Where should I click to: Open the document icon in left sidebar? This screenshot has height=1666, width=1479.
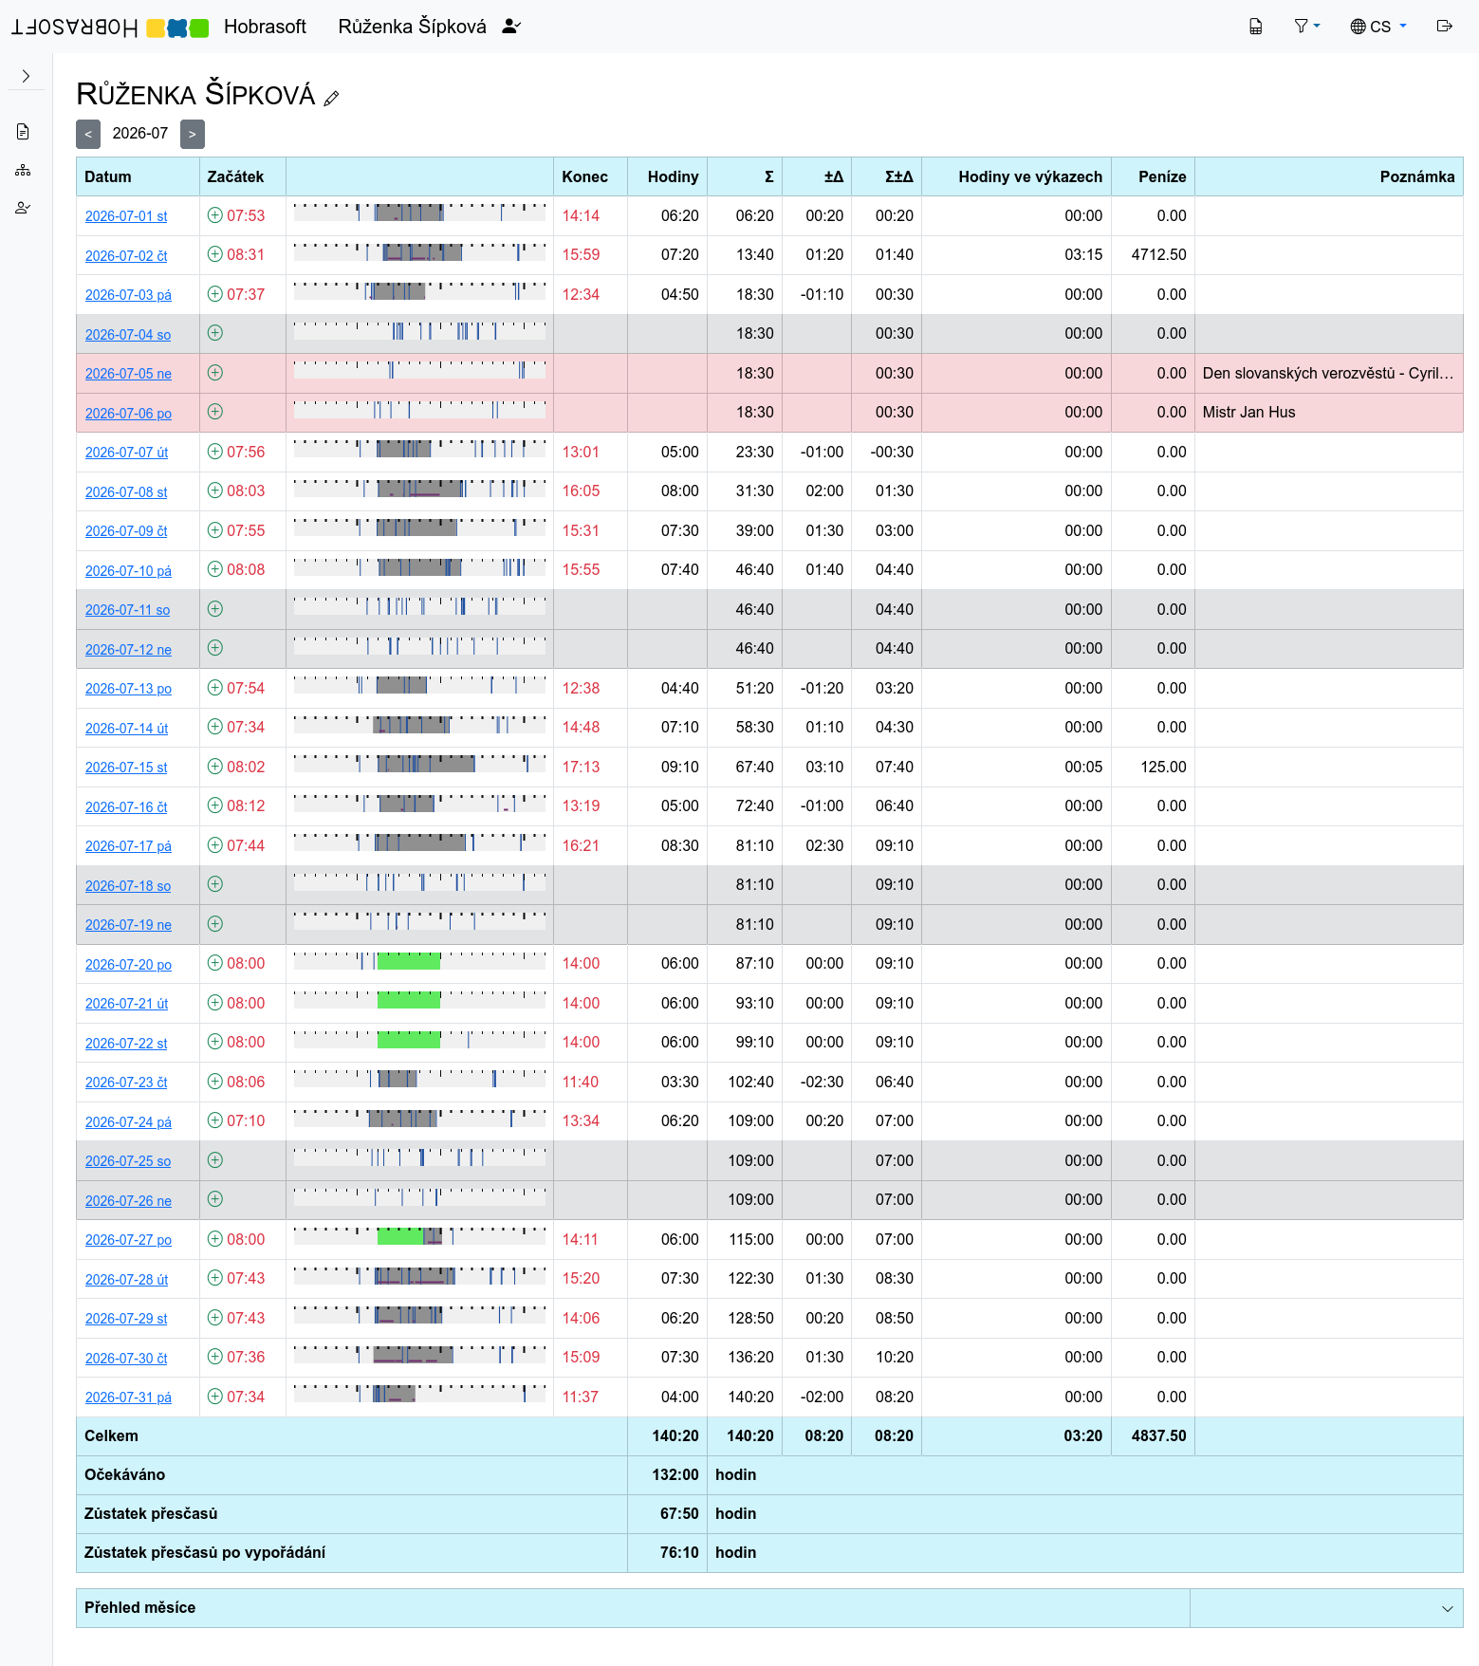pyautogui.click(x=23, y=132)
